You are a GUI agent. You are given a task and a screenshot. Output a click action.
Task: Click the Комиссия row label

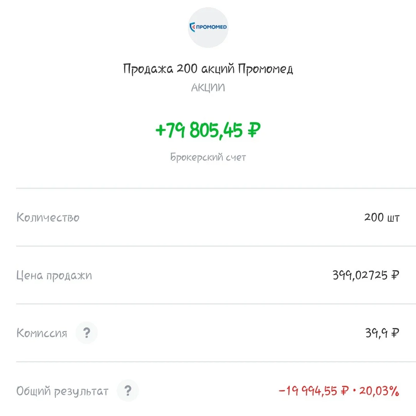point(42,333)
